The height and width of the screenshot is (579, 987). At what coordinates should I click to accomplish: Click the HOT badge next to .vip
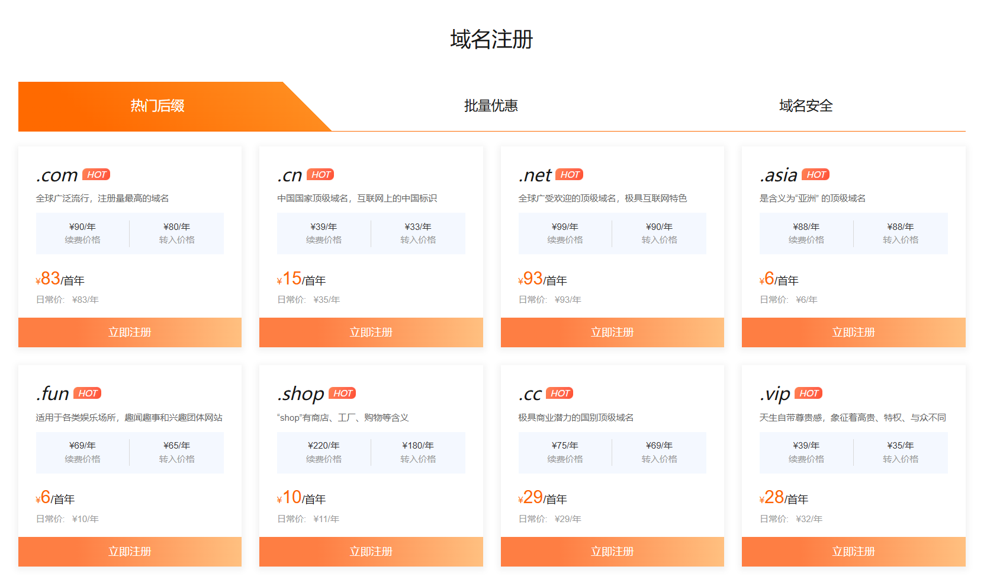pyautogui.click(x=809, y=393)
